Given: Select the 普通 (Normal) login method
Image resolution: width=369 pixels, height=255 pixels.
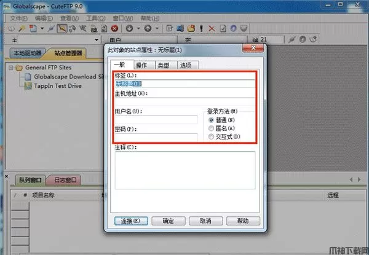Looking at the screenshot, I should (211, 120).
